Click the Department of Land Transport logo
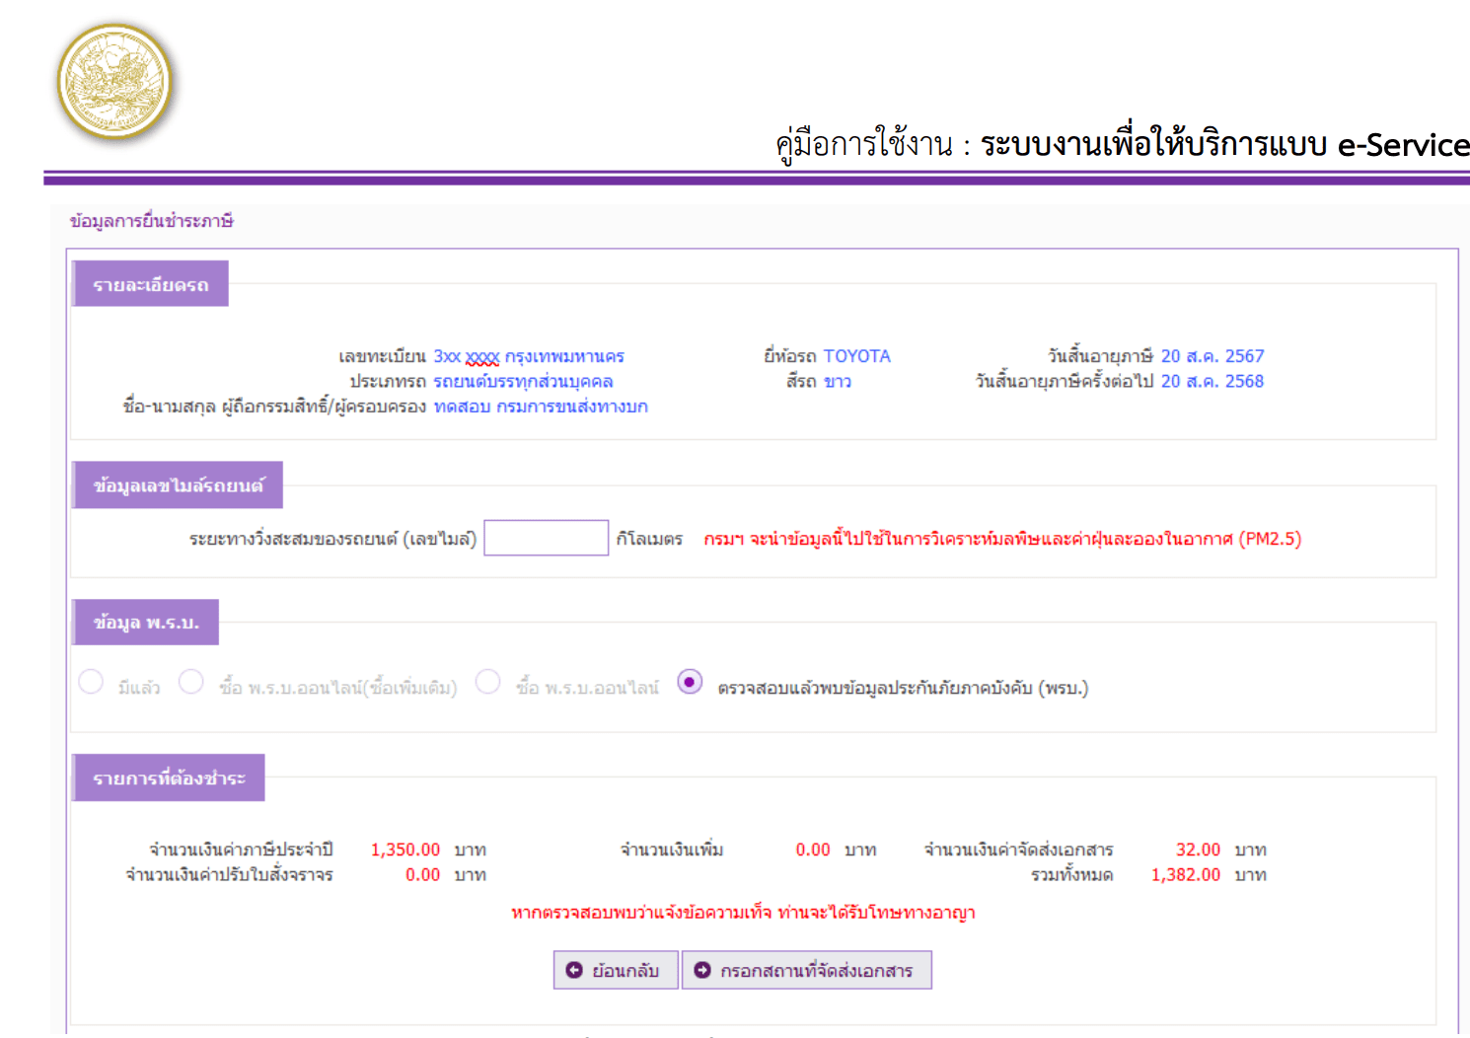Viewport: 1470px width, 1038px height. (x=114, y=82)
